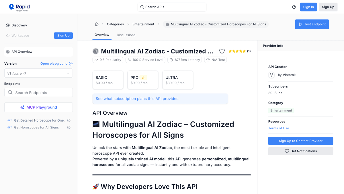344x194 pixels.
Task: Favorite the API with heart icon
Action: (x=222, y=51)
